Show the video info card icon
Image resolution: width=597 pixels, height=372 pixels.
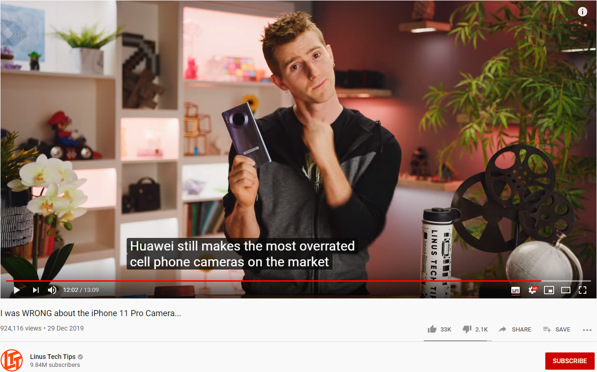click(x=583, y=12)
